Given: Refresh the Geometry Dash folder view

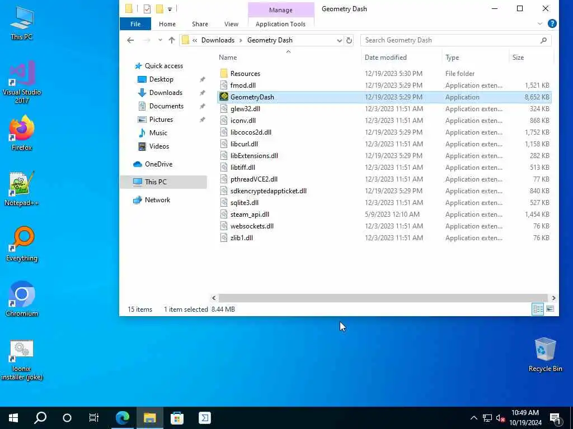Looking at the screenshot, I should (x=349, y=40).
